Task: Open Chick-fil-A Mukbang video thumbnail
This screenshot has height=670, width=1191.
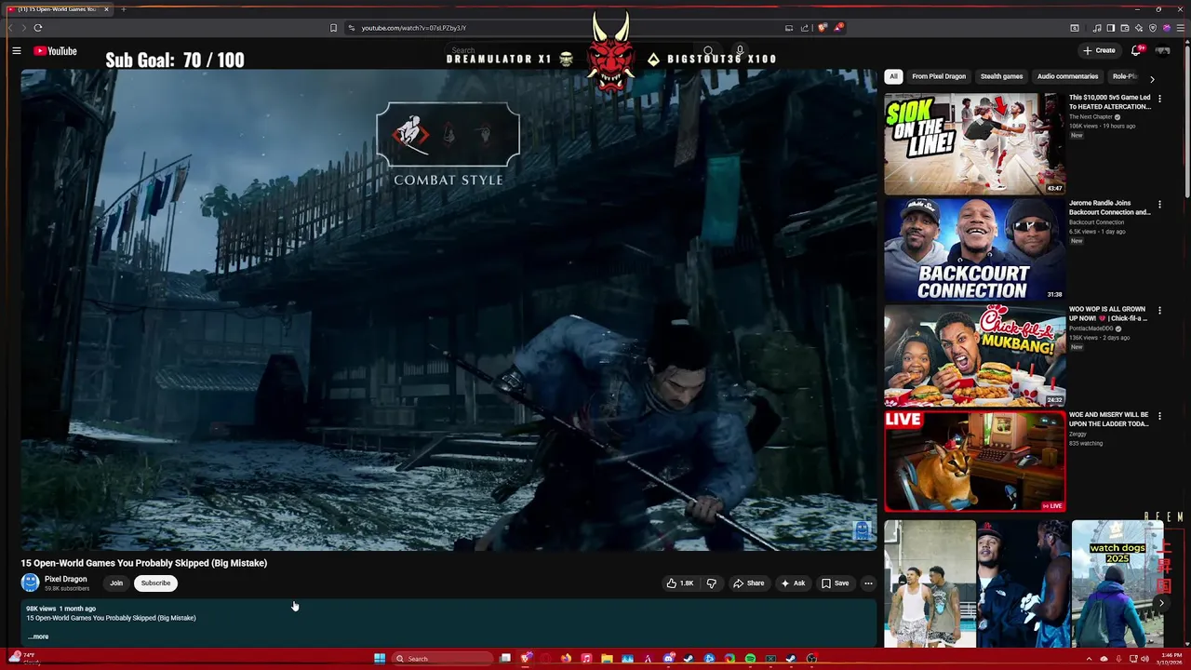Action: tap(975, 355)
